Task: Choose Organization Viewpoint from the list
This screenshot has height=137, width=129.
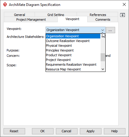Action: tap(73, 36)
